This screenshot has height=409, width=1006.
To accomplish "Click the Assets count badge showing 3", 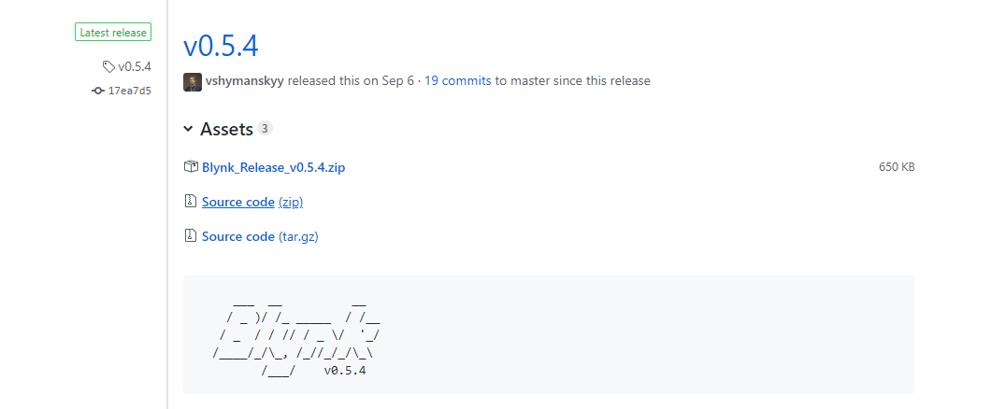I will (x=265, y=128).
